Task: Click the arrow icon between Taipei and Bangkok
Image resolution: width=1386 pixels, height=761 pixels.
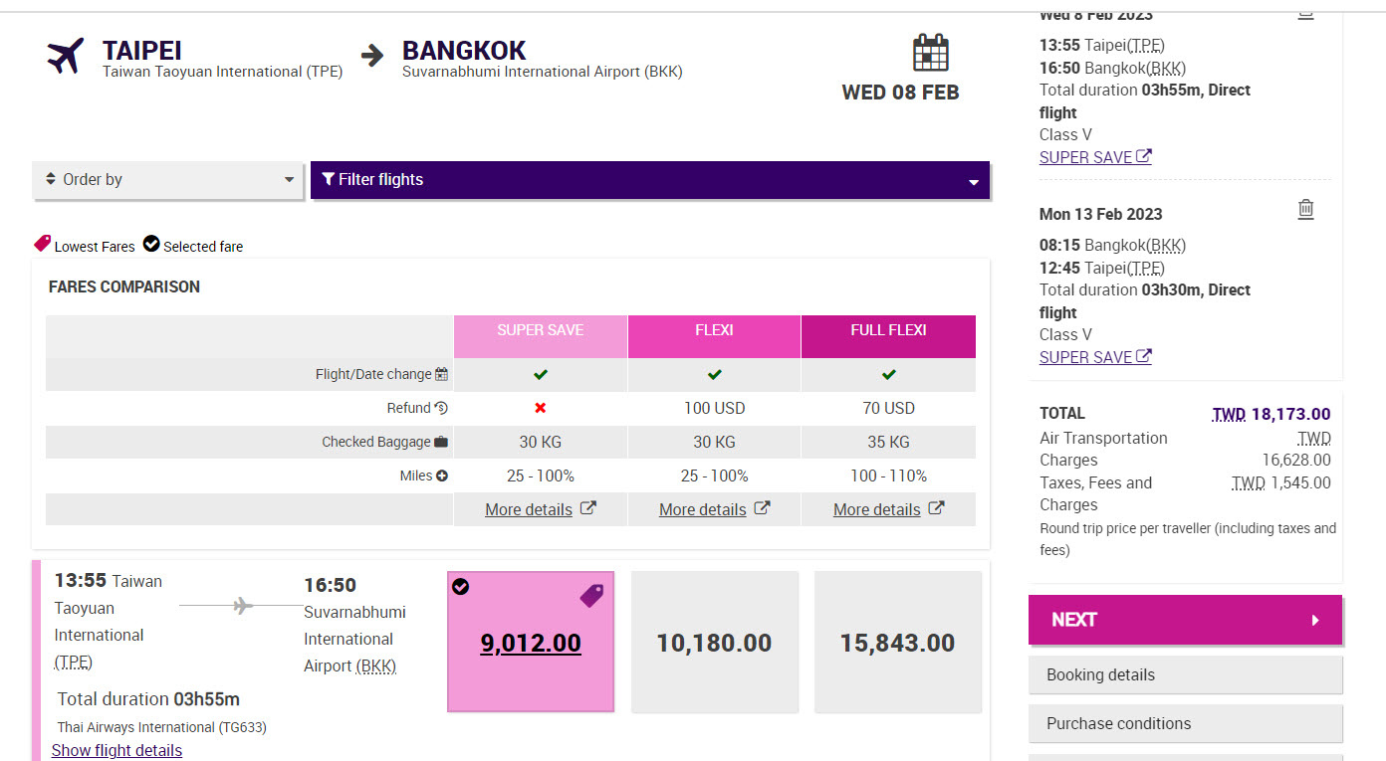Action: point(372,55)
